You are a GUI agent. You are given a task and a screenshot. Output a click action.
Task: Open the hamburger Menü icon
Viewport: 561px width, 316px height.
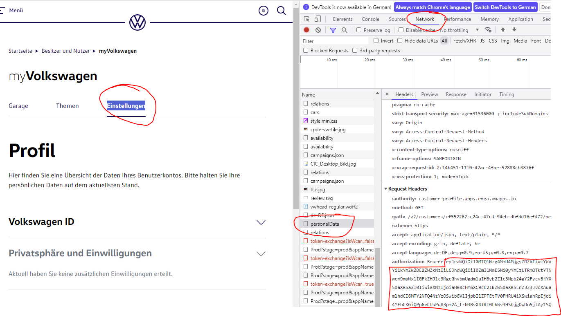coord(2,11)
